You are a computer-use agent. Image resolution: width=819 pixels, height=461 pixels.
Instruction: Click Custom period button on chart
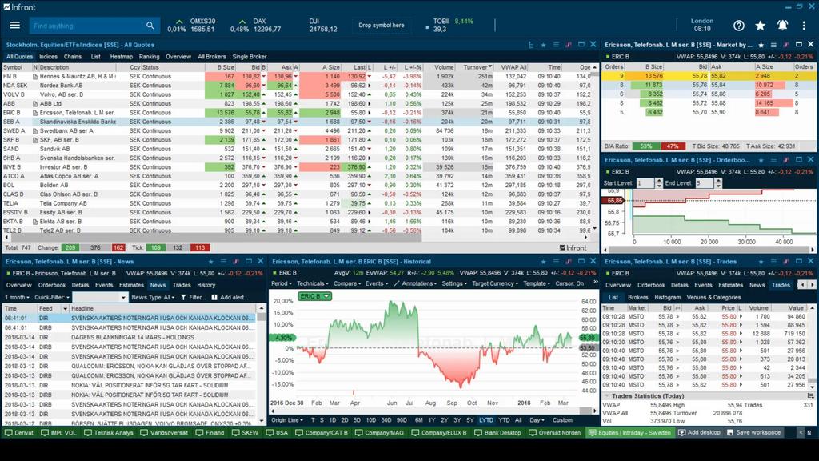pos(562,420)
